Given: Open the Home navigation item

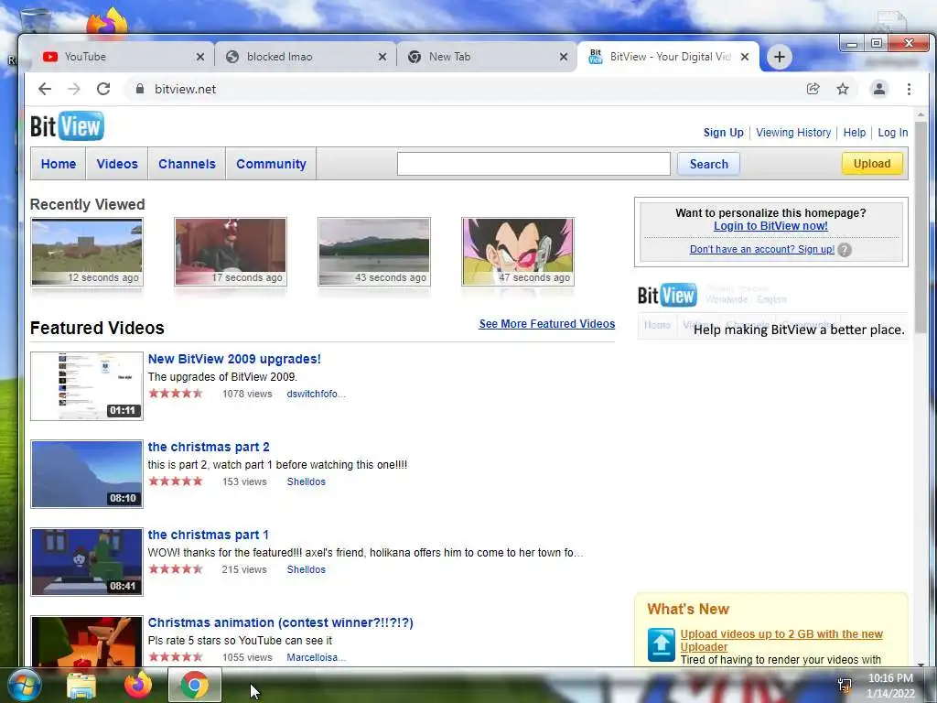Looking at the screenshot, I should point(59,164).
